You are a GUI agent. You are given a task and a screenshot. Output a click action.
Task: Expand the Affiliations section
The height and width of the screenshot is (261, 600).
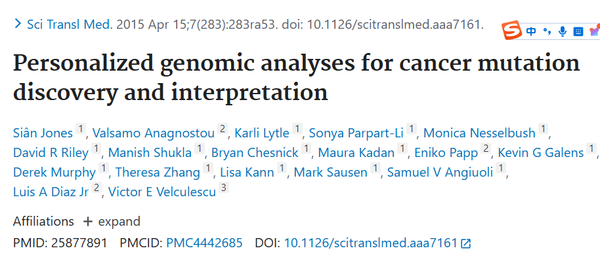click(x=112, y=221)
